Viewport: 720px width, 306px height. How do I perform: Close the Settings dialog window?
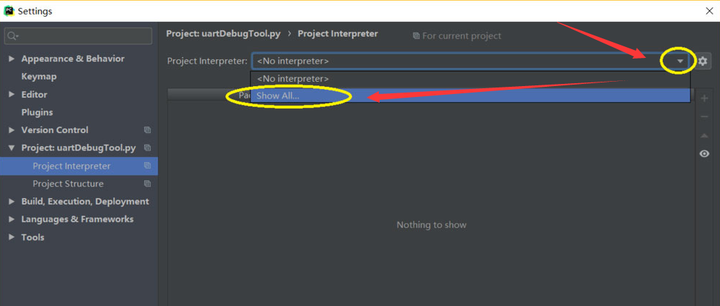tap(709, 11)
